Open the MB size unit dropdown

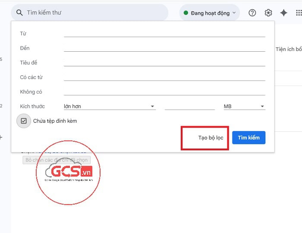click(245, 106)
